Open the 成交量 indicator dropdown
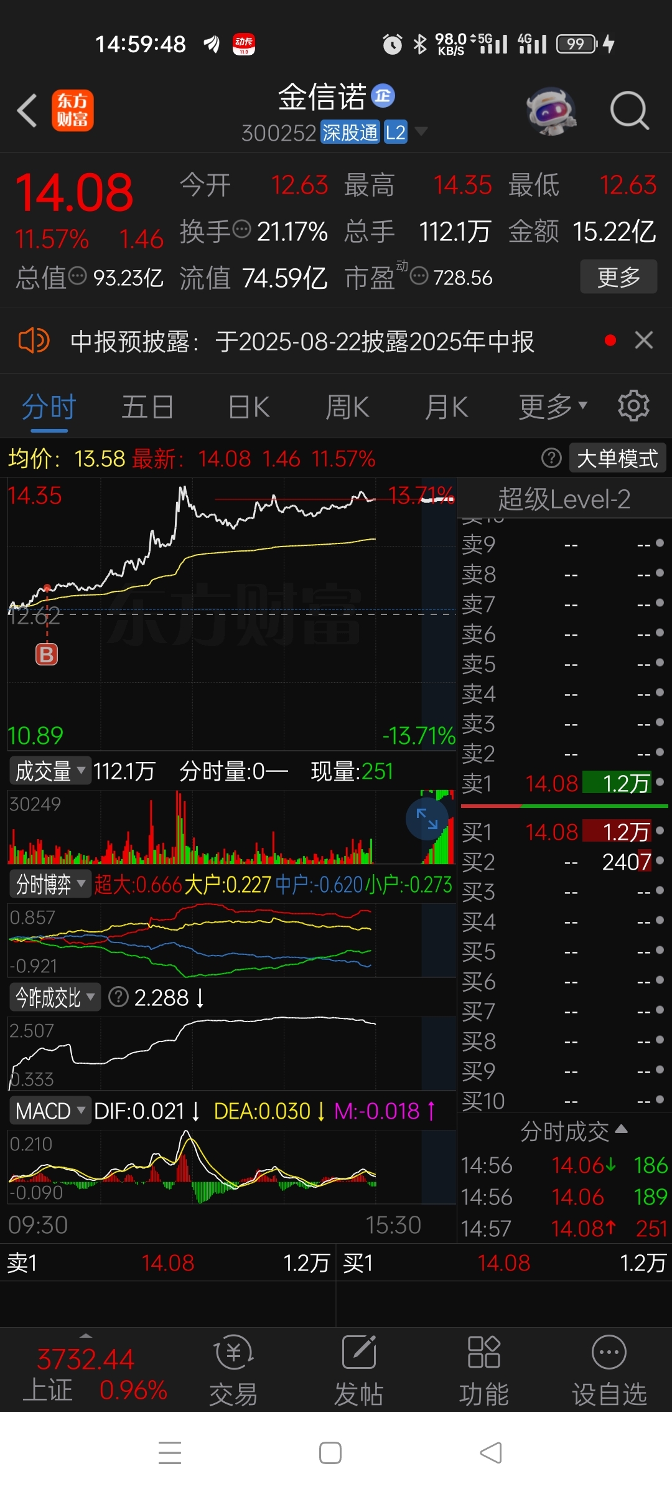The image size is (672, 1494). click(50, 771)
